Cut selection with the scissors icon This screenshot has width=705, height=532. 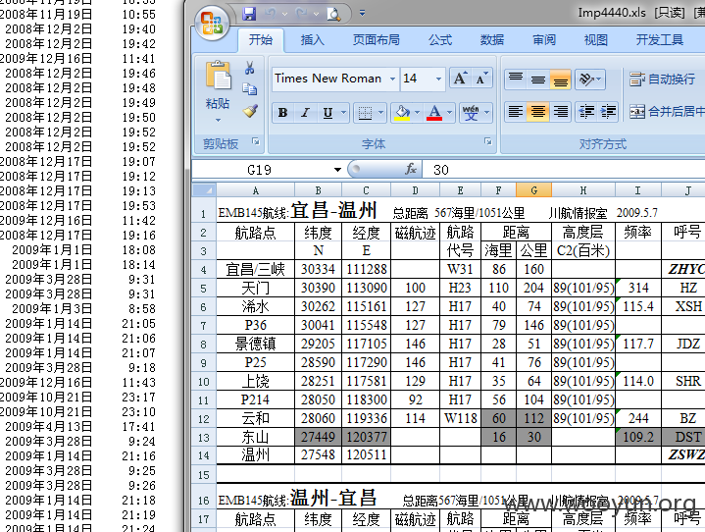[x=249, y=68]
